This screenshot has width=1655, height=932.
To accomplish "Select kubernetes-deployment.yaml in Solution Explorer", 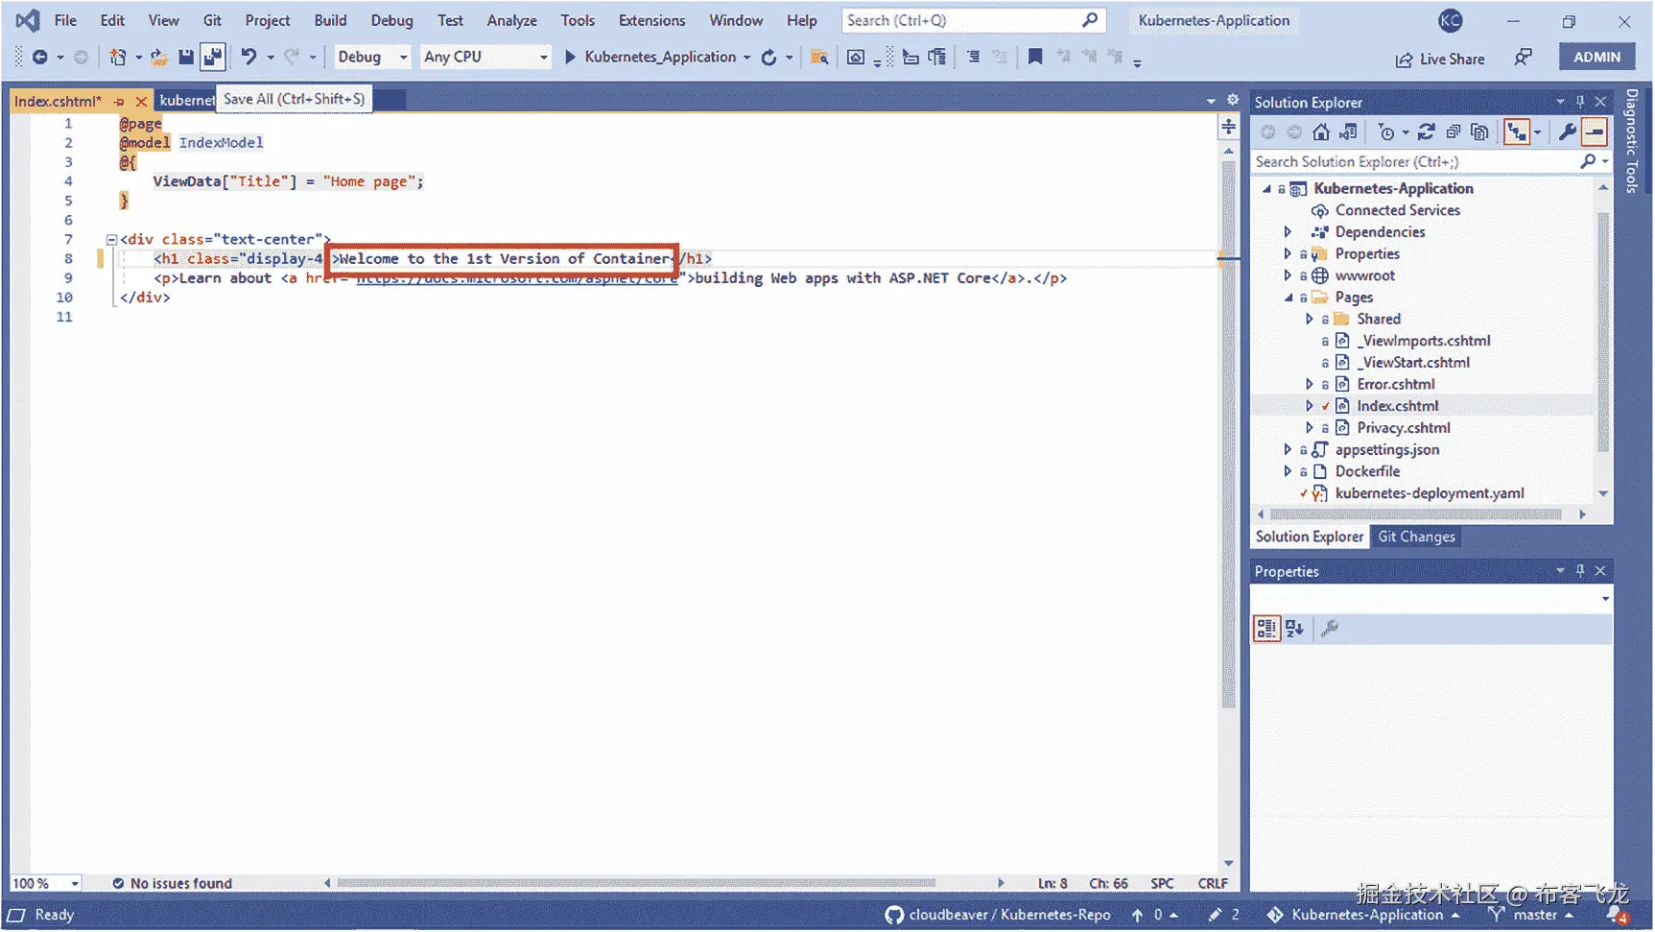I will (1430, 494).
